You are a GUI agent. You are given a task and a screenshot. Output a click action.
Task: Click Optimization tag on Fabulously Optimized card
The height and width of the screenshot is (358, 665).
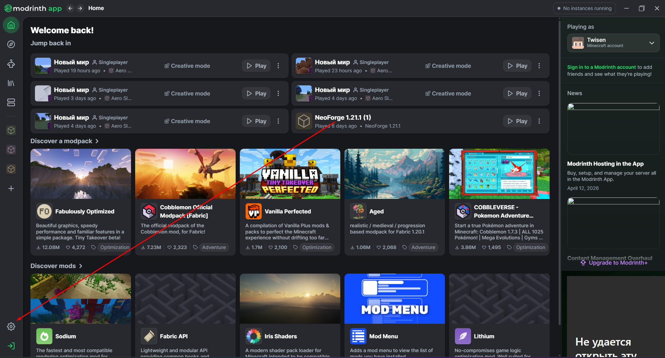coord(114,247)
